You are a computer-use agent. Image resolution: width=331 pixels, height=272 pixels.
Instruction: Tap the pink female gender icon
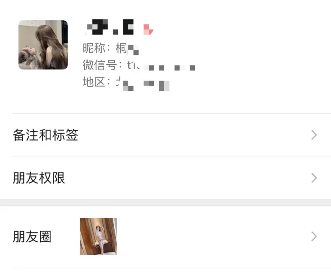pos(148,29)
